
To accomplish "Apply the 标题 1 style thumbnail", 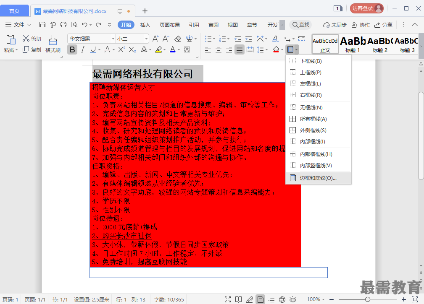I will click(x=353, y=44).
